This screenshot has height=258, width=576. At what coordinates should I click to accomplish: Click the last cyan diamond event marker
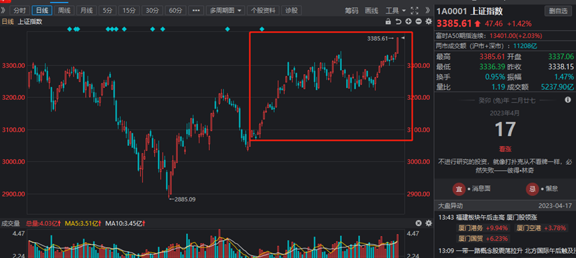262,29
